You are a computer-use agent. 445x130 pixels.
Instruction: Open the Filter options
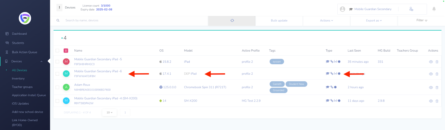[422, 20]
